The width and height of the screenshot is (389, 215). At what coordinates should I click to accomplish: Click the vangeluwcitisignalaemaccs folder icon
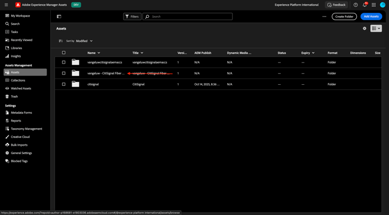[75, 62]
